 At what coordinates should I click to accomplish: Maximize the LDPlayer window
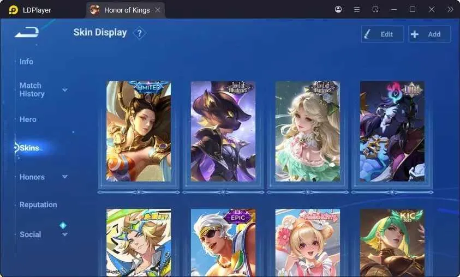[412, 9]
